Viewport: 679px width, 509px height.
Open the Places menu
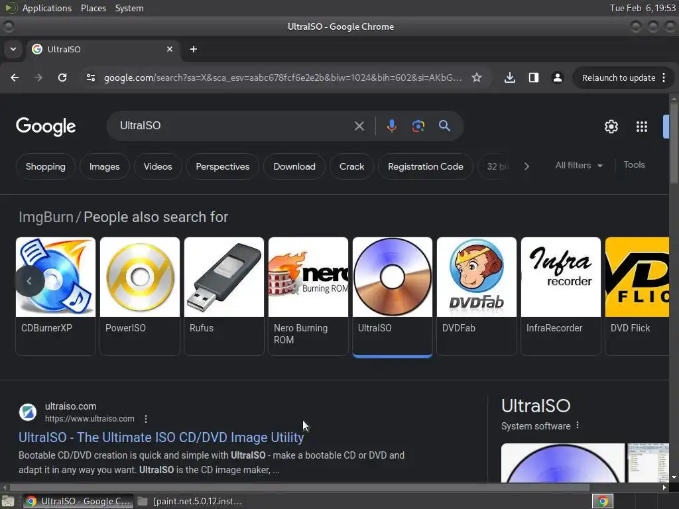click(93, 8)
